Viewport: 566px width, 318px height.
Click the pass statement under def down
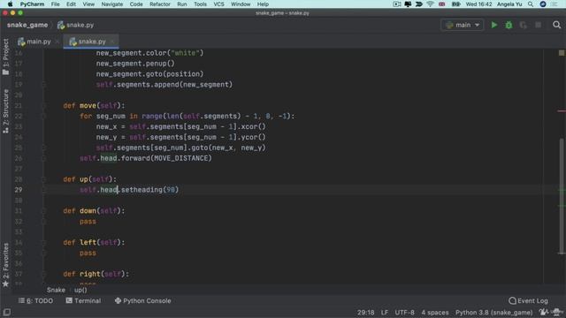coord(88,222)
